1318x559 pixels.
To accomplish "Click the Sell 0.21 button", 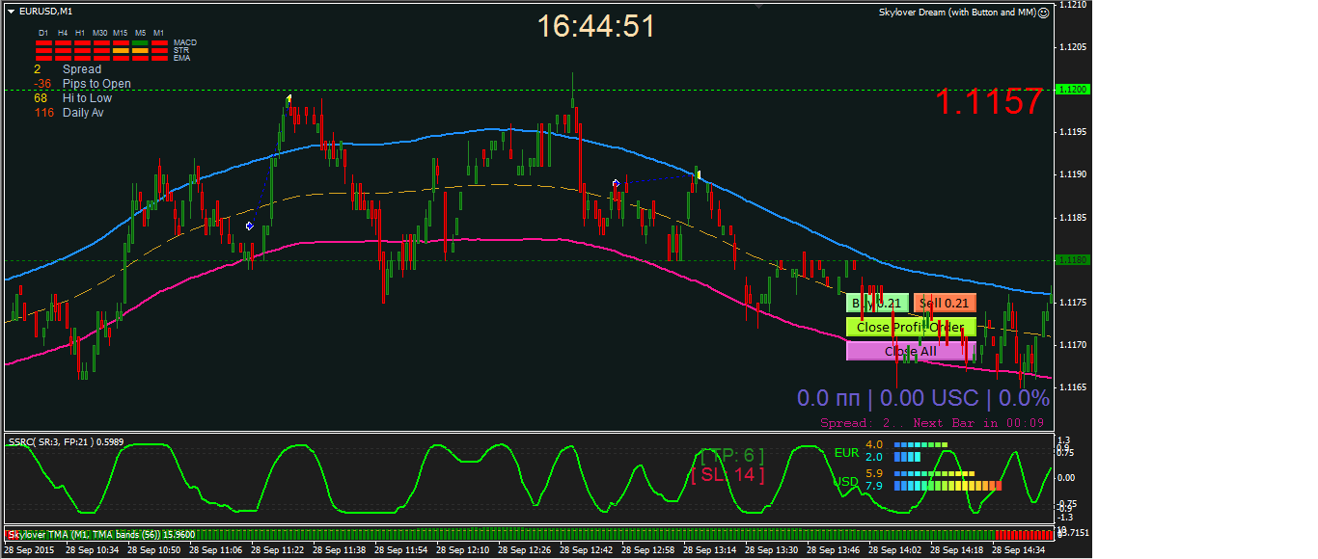I will pyautogui.click(x=945, y=303).
